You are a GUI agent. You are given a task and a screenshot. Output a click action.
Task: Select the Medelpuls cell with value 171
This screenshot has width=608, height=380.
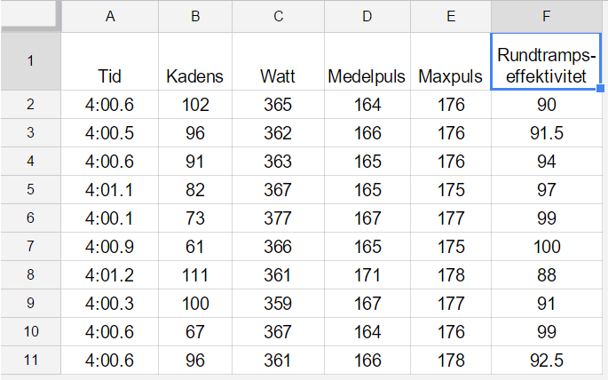[367, 275]
